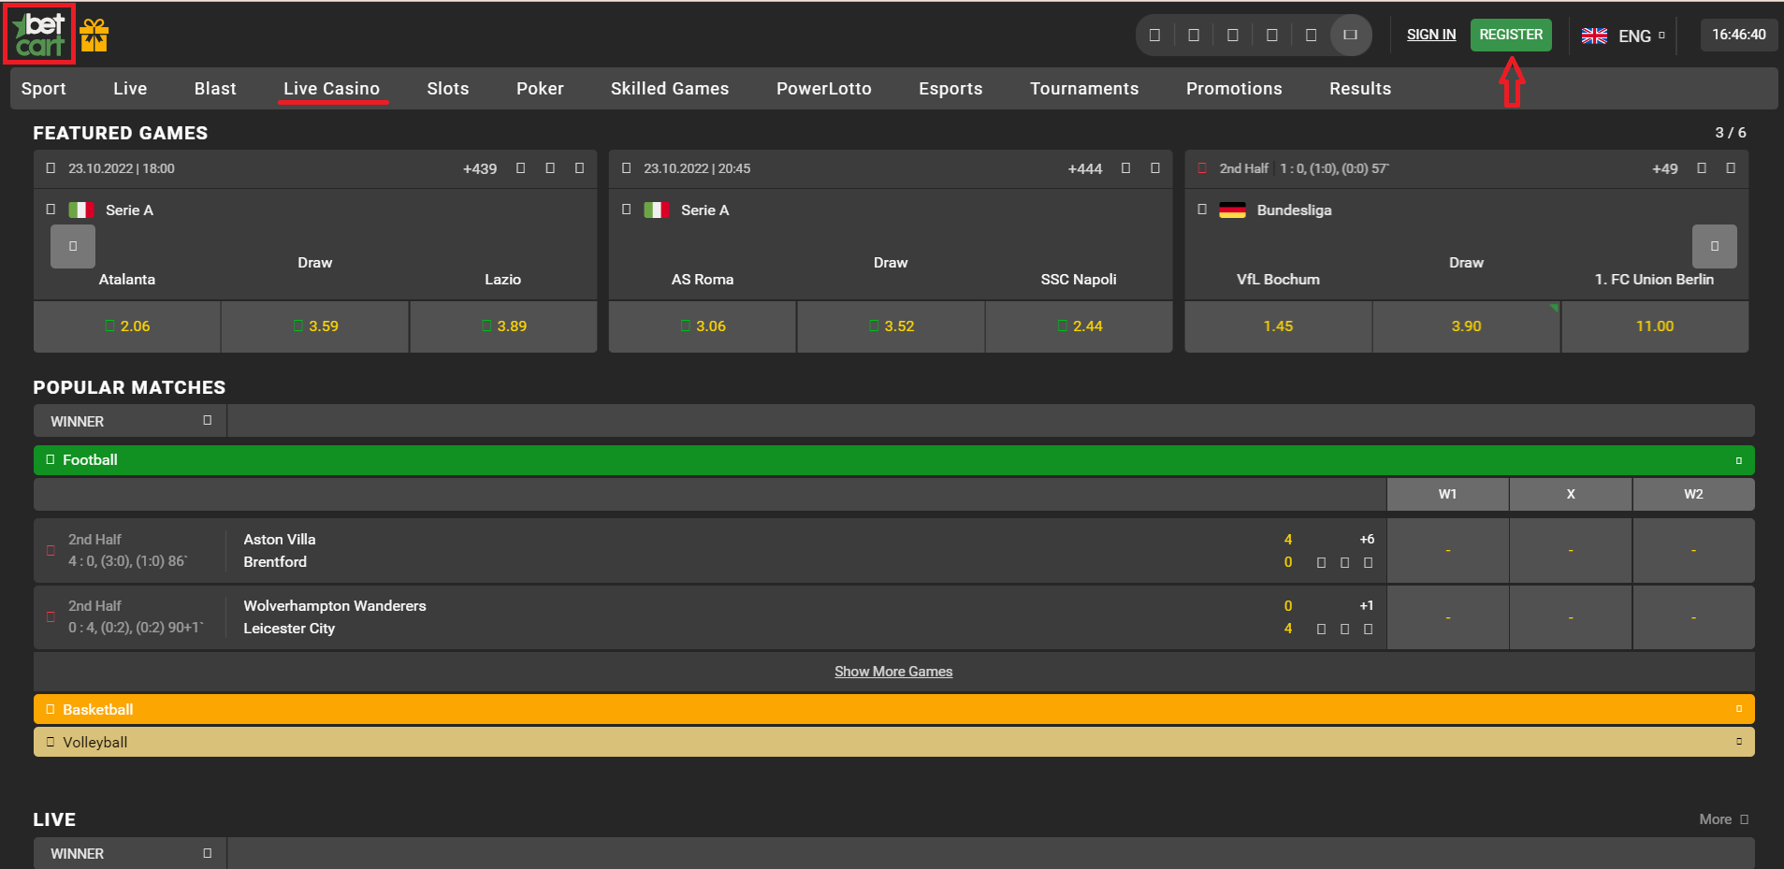Image resolution: width=1784 pixels, height=869 pixels.
Task: Click rightmost header icon on Bochum card
Action: pos(1730,168)
